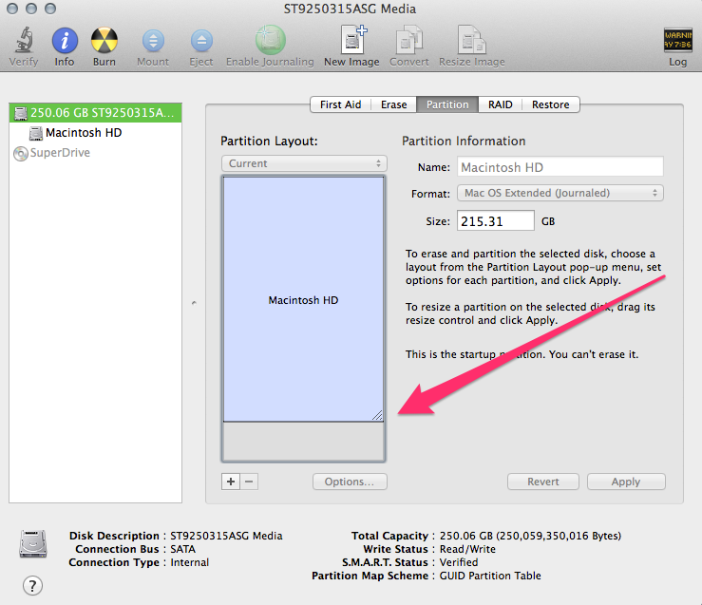Click the Size field showing 215.31
This screenshot has height=605, width=702.
pos(496,221)
